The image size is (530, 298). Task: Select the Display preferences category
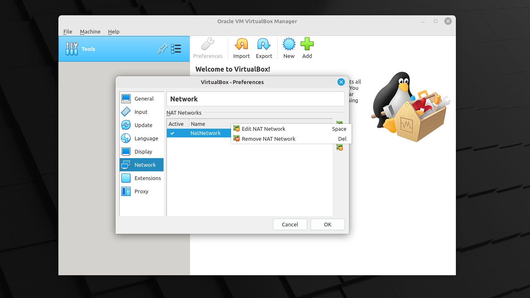coord(142,151)
